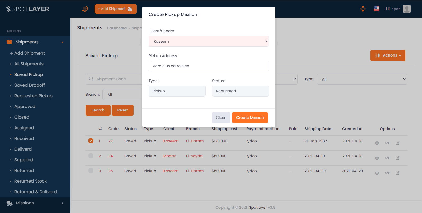This screenshot has height=213, width=422.
Task: View shipment 24 with eye icon
Action: point(387,158)
